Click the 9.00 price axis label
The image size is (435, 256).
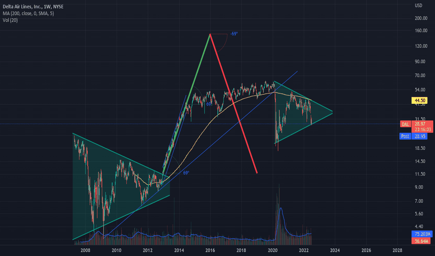419,187
